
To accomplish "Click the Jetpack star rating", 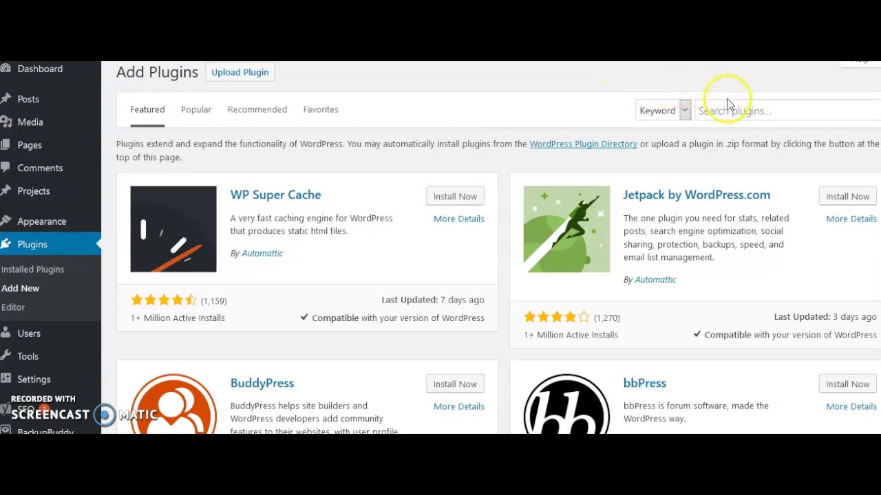I will (x=557, y=317).
